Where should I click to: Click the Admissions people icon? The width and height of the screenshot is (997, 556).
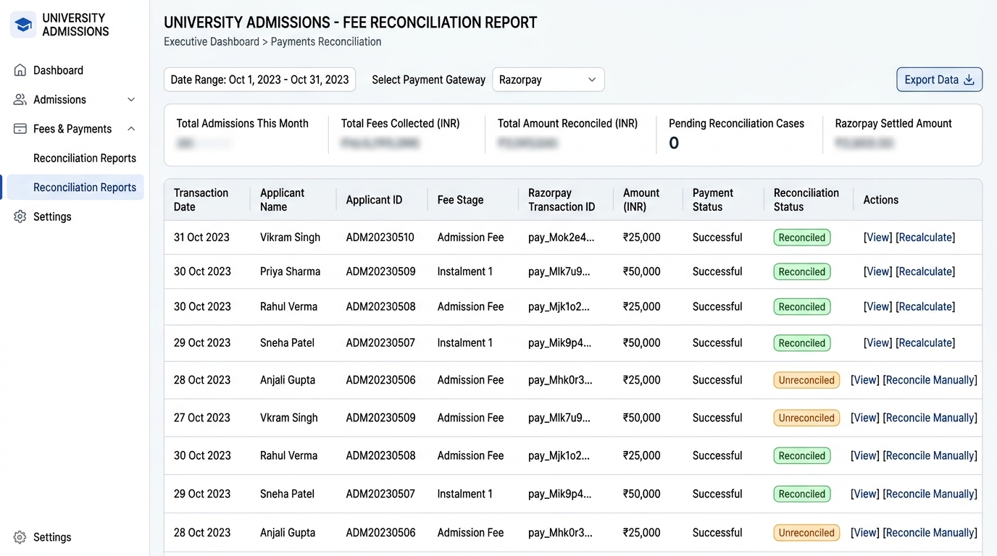[x=20, y=99]
